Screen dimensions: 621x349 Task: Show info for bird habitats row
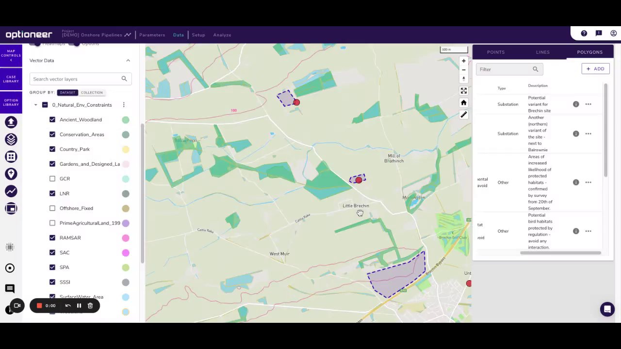pos(576,231)
